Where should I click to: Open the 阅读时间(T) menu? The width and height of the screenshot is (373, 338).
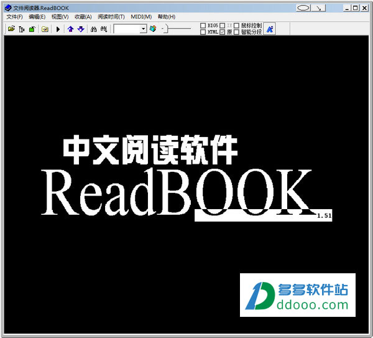111,17
